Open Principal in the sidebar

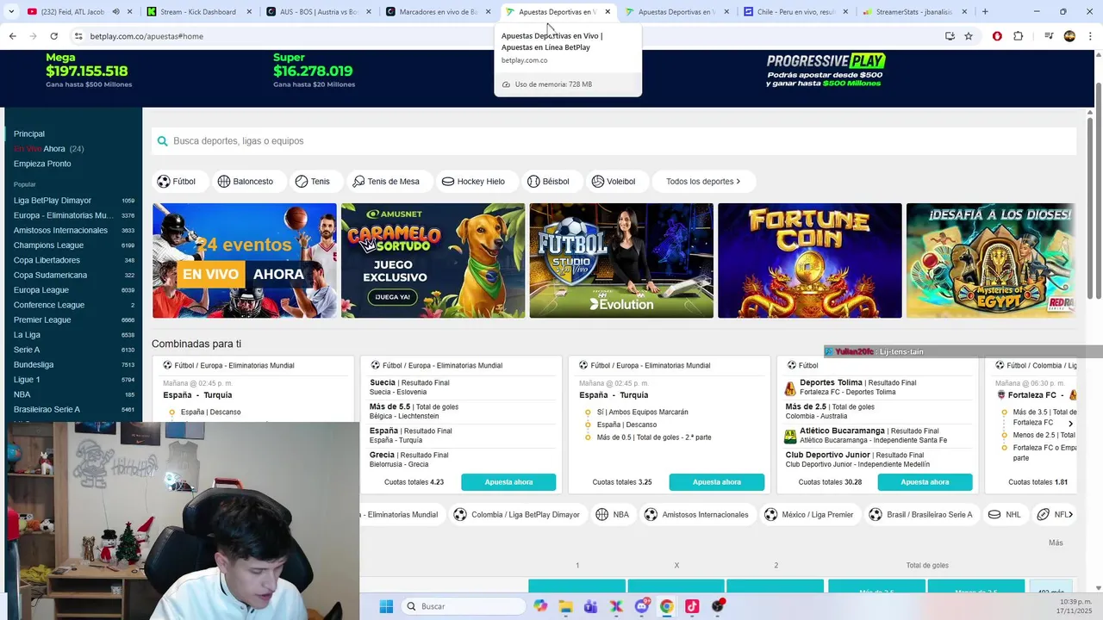[x=29, y=133]
